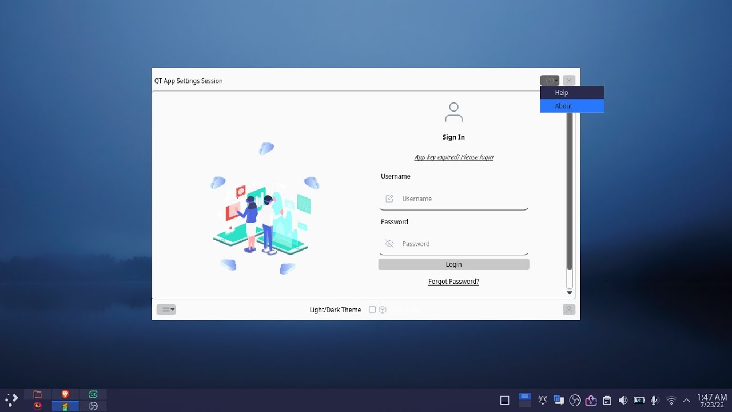Click the isometric people illustration

point(265,209)
